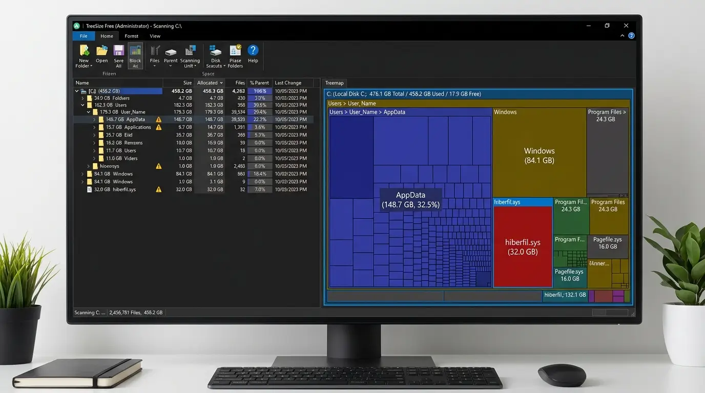Switch to the Home ribbon tab
This screenshot has width=705, height=393.
[107, 36]
